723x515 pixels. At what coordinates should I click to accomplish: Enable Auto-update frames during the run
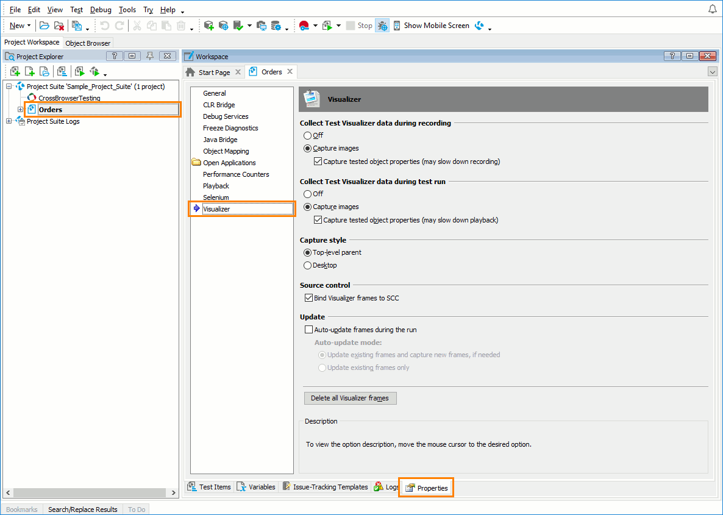point(309,330)
